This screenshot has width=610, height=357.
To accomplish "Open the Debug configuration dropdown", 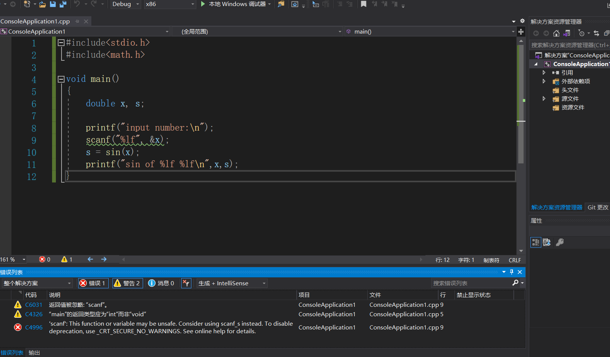I will point(126,4).
